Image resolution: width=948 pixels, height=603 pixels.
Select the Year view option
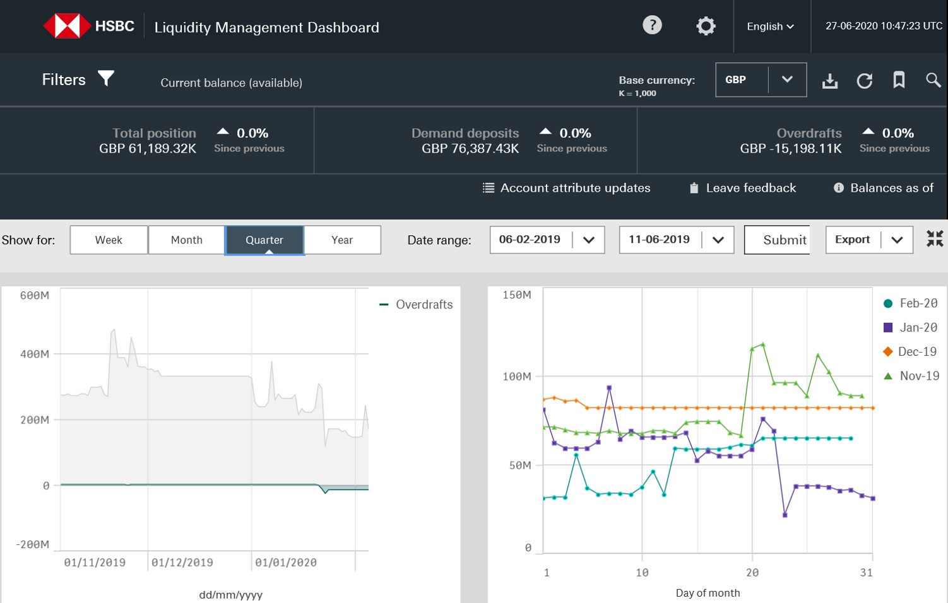pyautogui.click(x=342, y=240)
